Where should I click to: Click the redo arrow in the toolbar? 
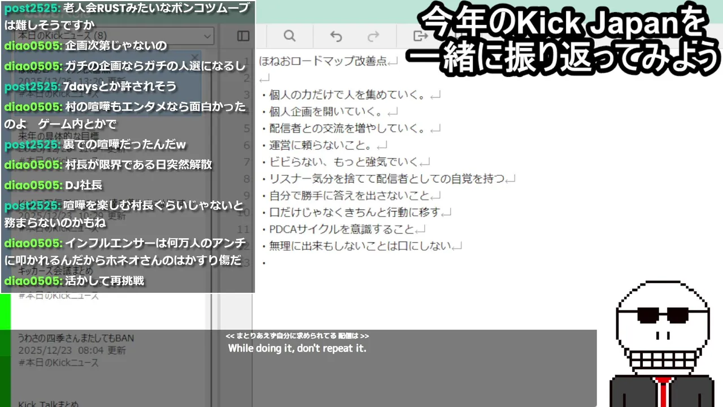coord(373,36)
